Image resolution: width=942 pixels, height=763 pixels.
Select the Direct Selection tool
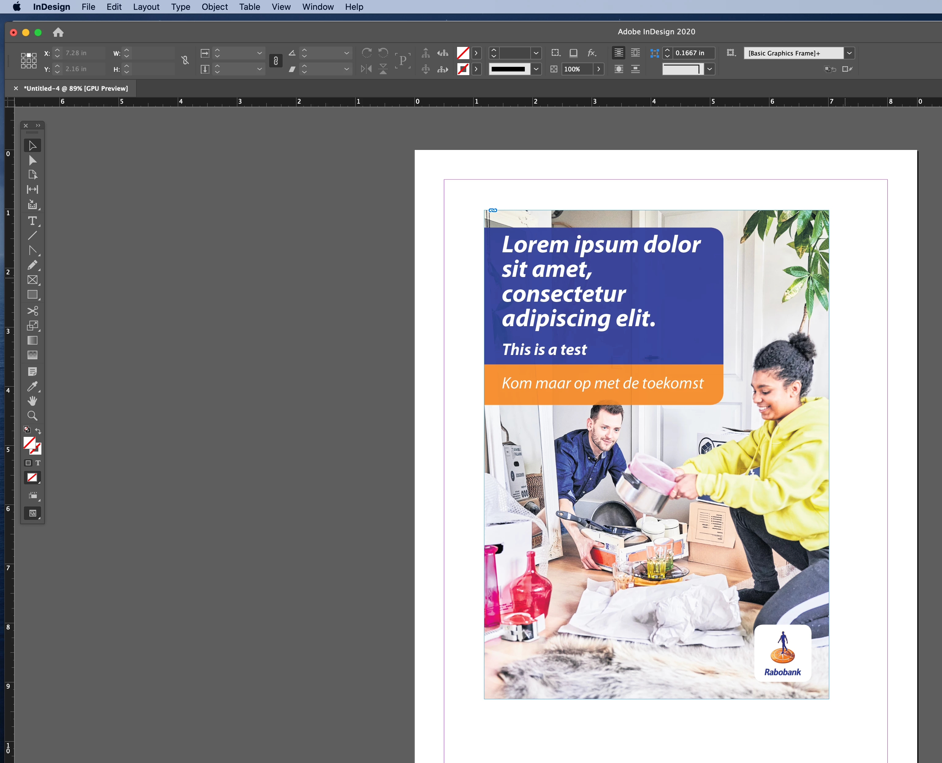coord(32,160)
